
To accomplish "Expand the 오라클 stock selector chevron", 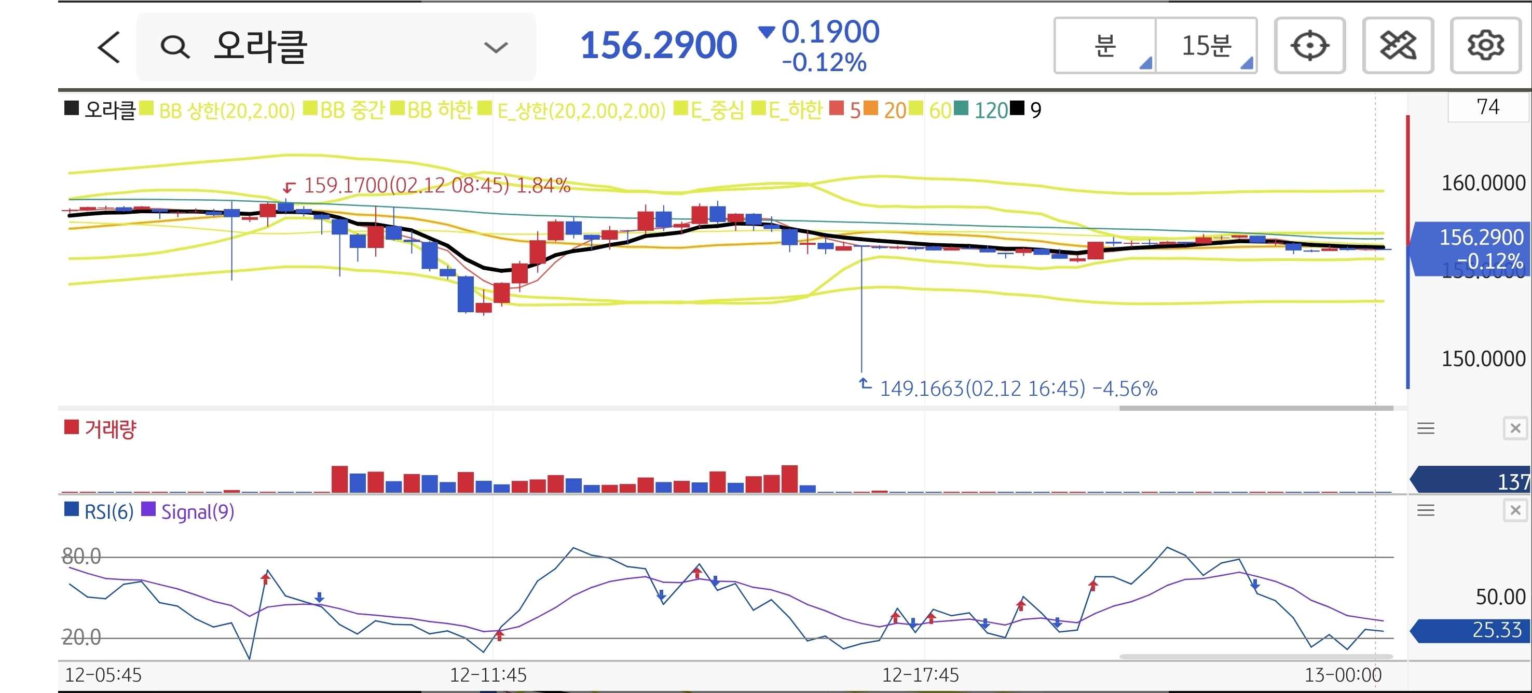I will pos(496,47).
